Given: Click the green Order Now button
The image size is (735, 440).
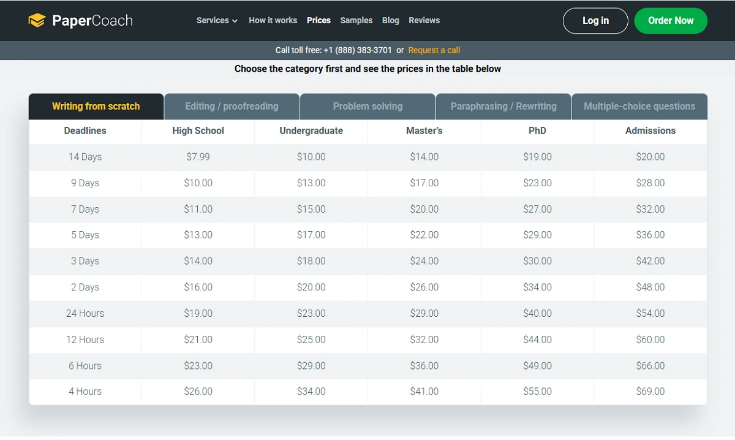Looking at the screenshot, I should click(x=671, y=21).
